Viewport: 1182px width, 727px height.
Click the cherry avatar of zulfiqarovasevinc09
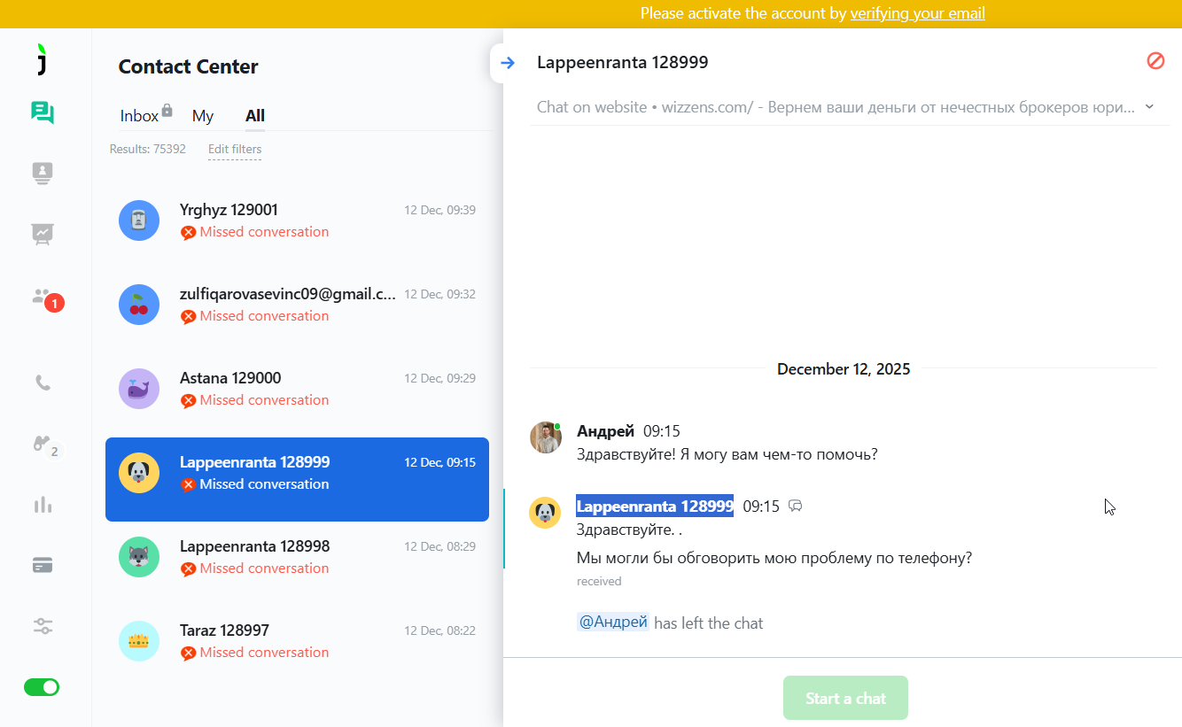(x=139, y=305)
